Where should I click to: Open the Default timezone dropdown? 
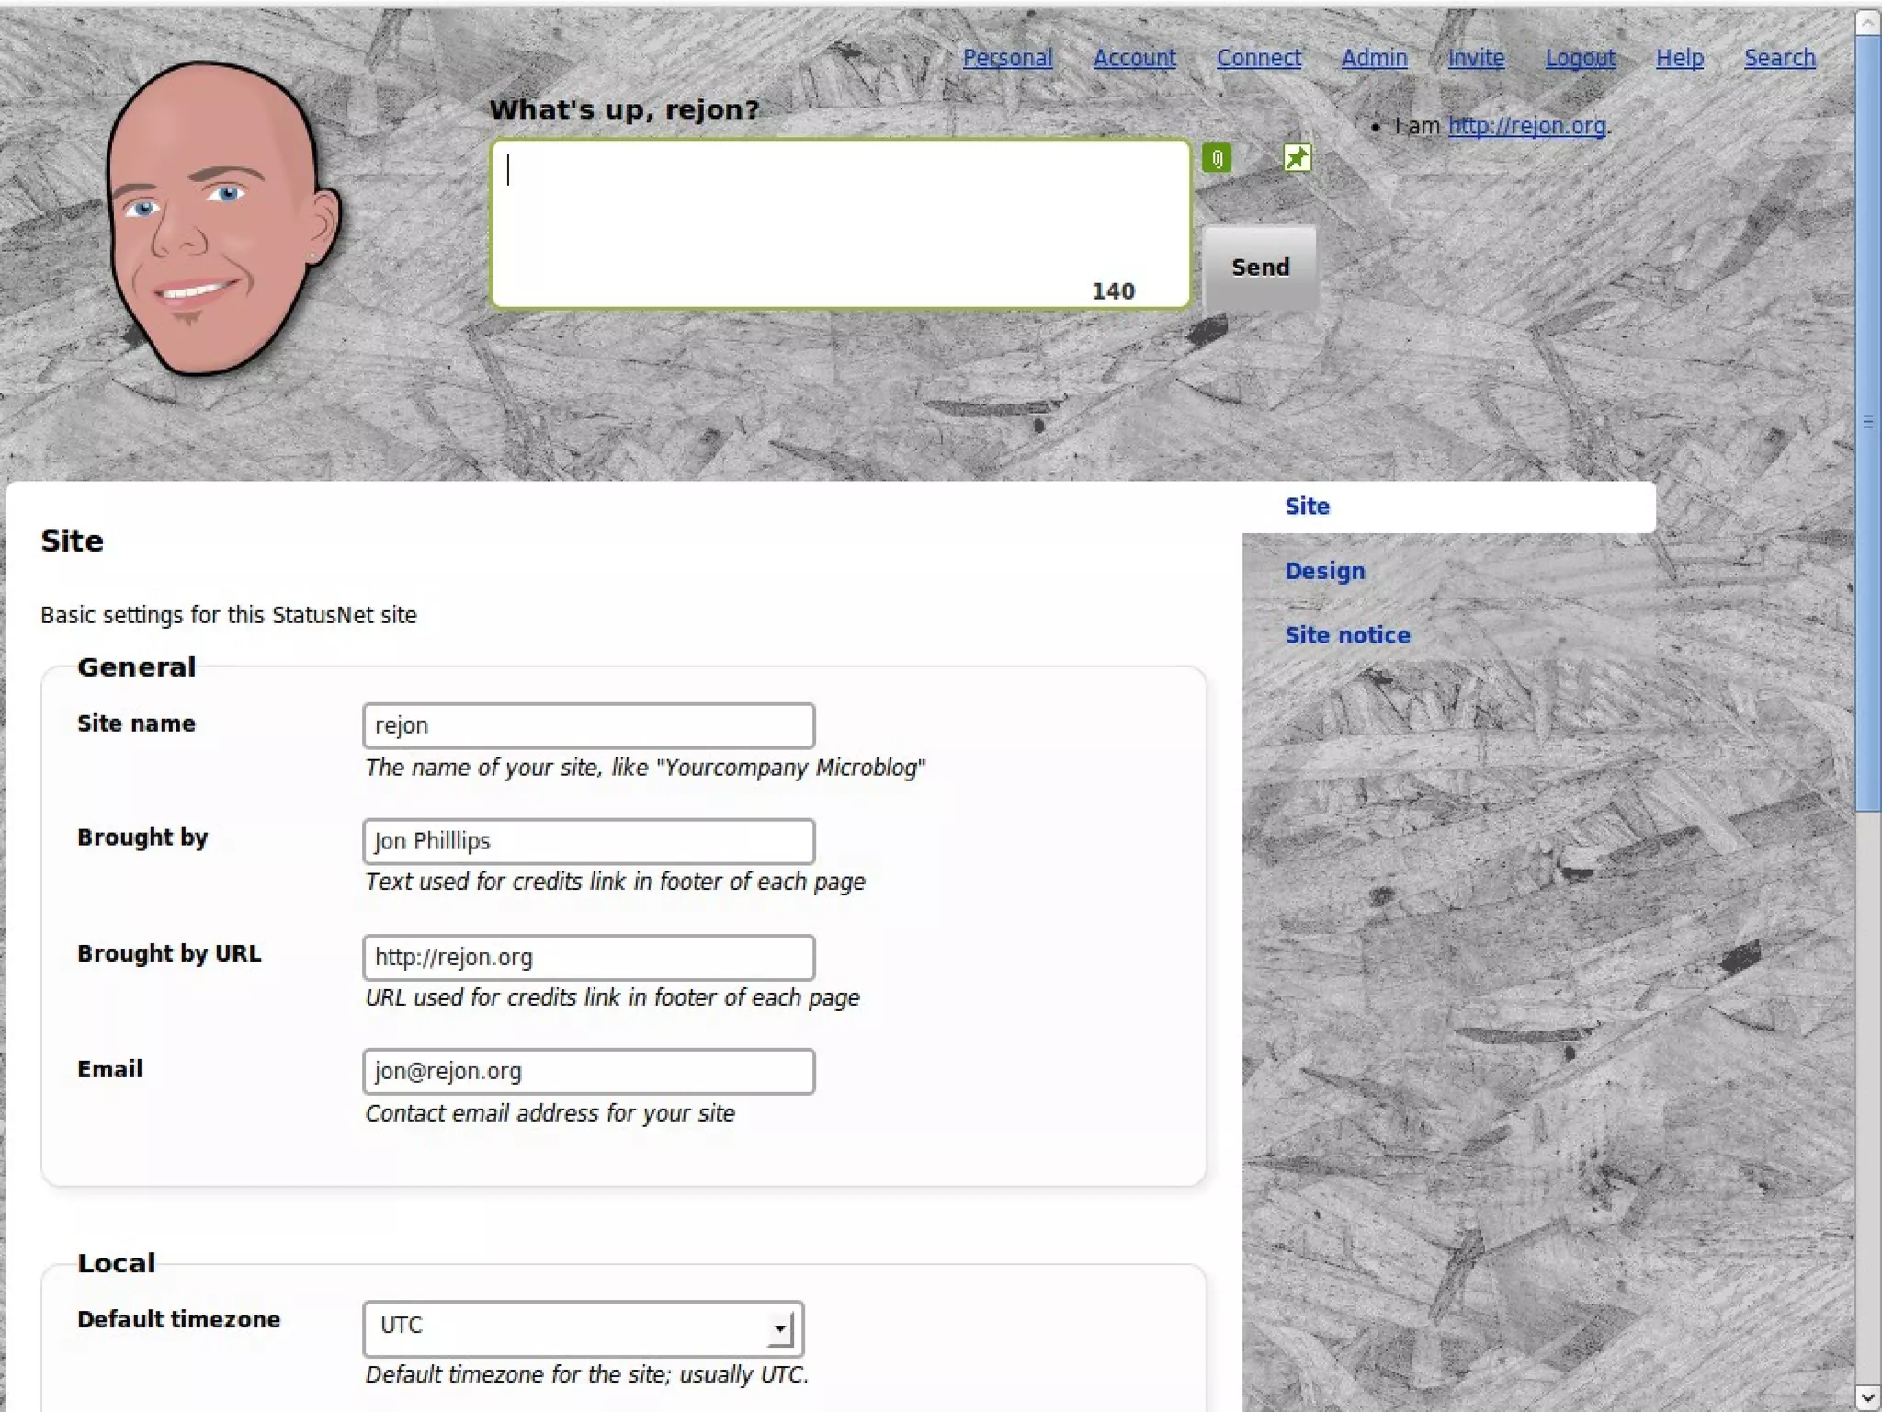(584, 1327)
